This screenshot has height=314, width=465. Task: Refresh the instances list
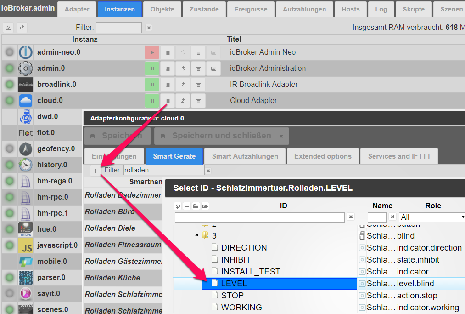(x=22, y=28)
